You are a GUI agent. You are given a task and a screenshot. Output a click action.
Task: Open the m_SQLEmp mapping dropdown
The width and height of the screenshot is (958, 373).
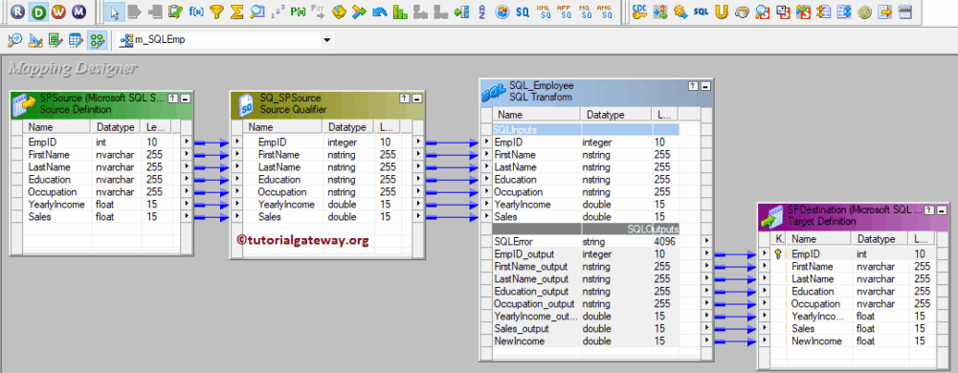tap(327, 40)
